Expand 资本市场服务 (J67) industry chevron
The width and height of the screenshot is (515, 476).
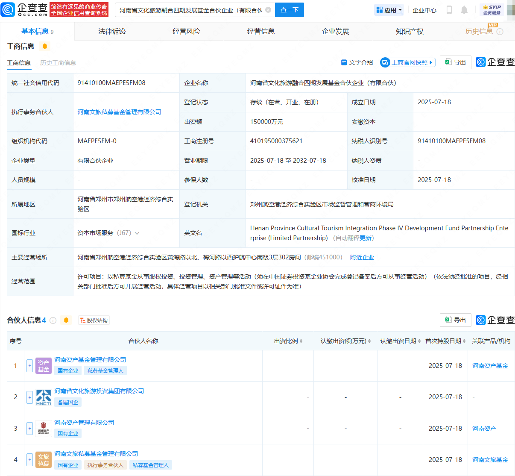[x=137, y=233]
